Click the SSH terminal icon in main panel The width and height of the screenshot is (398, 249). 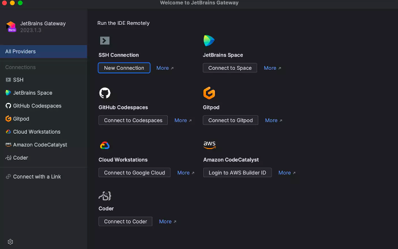coord(105,40)
